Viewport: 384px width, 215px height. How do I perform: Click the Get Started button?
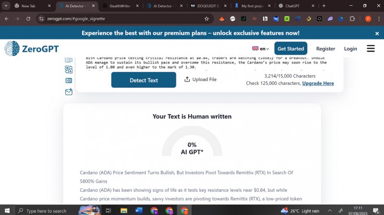pos(290,48)
